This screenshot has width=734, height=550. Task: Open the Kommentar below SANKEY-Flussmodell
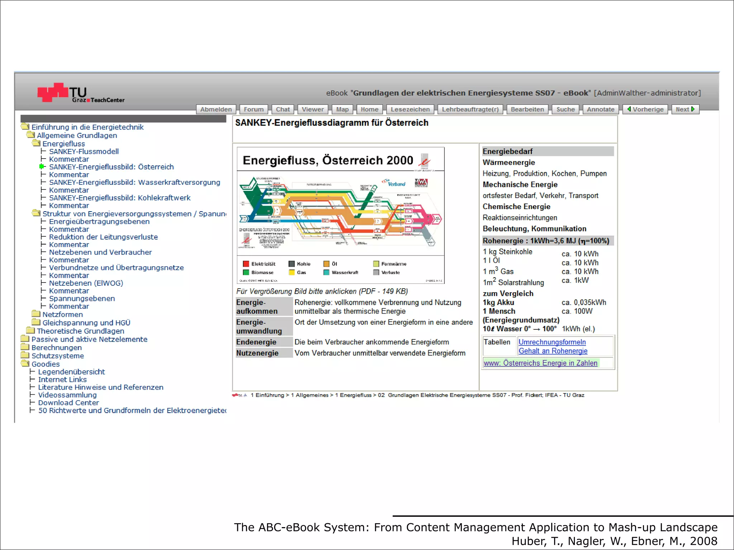69,159
